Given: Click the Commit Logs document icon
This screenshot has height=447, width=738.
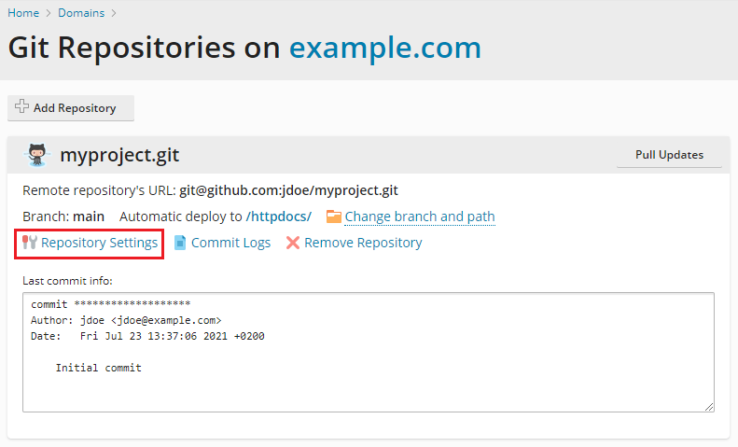Looking at the screenshot, I should tap(180, 243).
